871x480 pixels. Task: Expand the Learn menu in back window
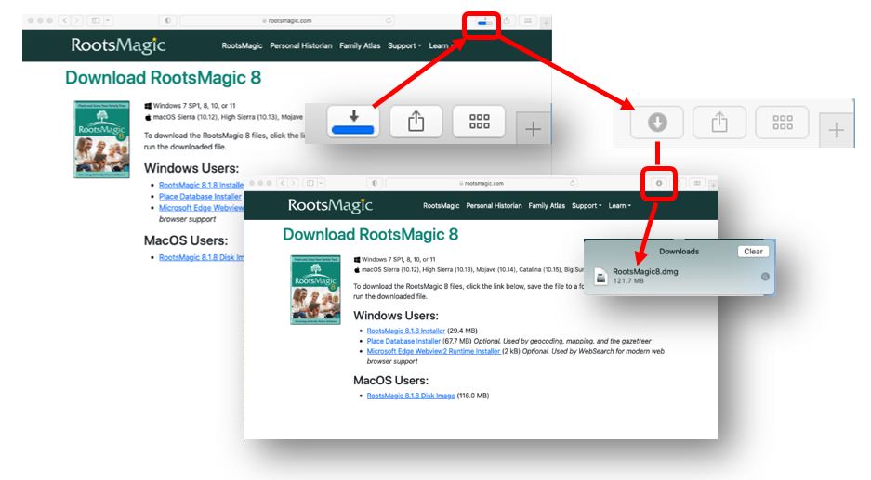(441, 45)
